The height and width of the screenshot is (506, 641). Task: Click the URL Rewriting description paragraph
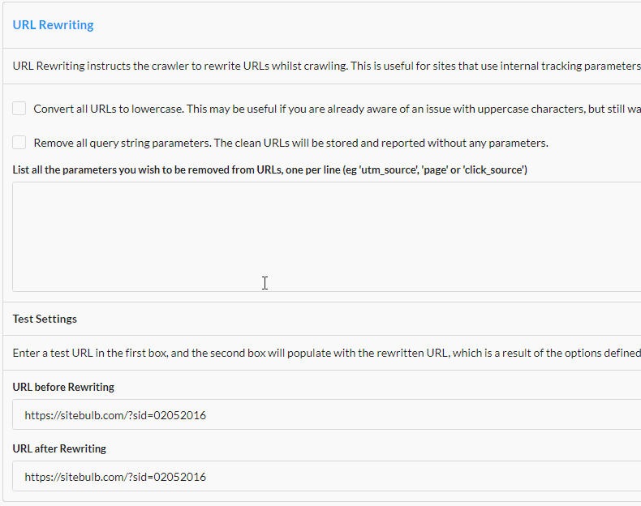coord(327,66)
